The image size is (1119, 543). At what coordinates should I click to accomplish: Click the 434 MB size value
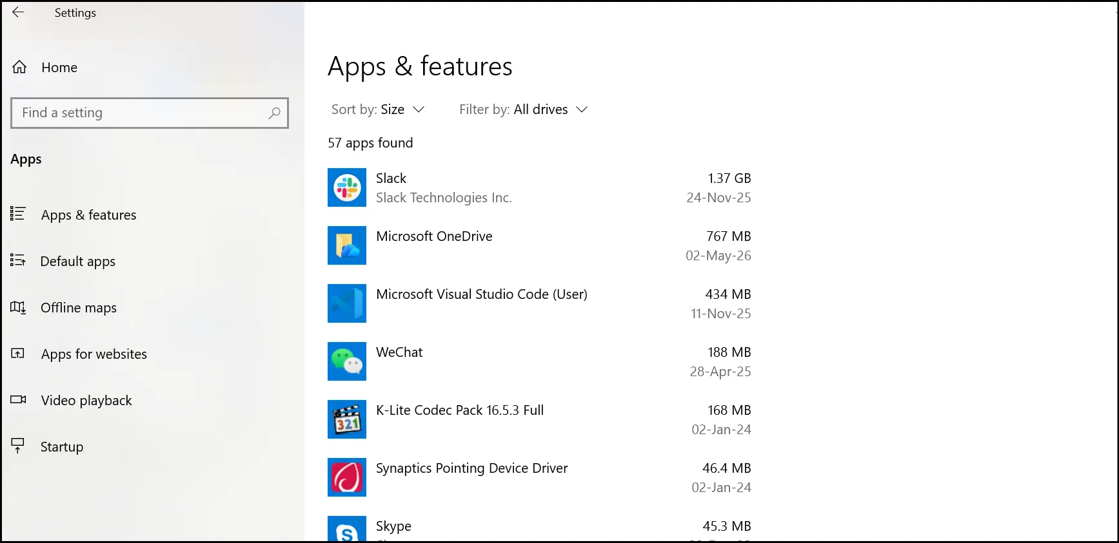pyautogui.click(x=728, y=294)
